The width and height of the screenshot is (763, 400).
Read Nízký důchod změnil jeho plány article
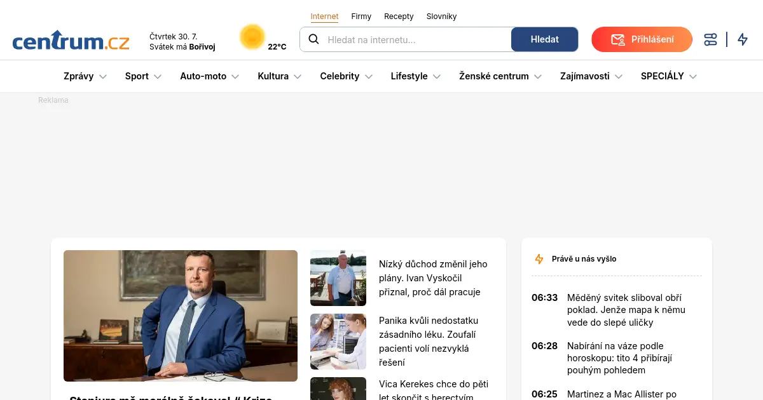pyautogui.click(x=433, y=278)
